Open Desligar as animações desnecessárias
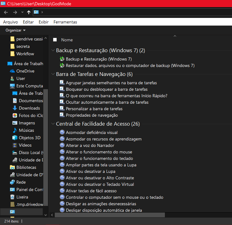 pyautogui.click(x=101, y=204)
